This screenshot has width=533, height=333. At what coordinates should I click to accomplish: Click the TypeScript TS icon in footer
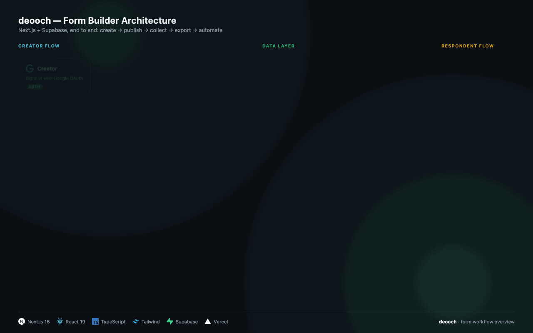[95, 322]
